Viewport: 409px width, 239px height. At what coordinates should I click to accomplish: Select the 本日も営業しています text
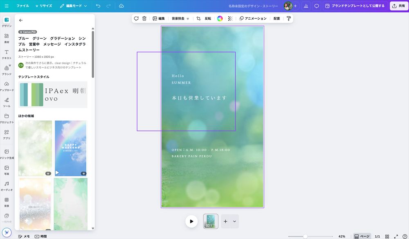point(199,98)
